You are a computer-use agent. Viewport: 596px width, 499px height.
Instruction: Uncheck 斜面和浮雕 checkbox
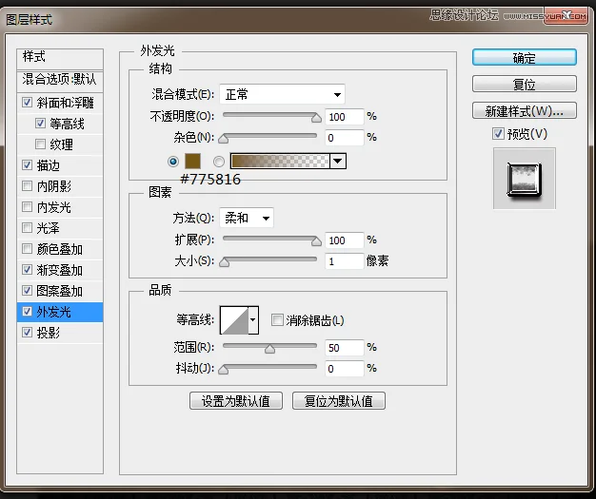click(x=27, y=103)
